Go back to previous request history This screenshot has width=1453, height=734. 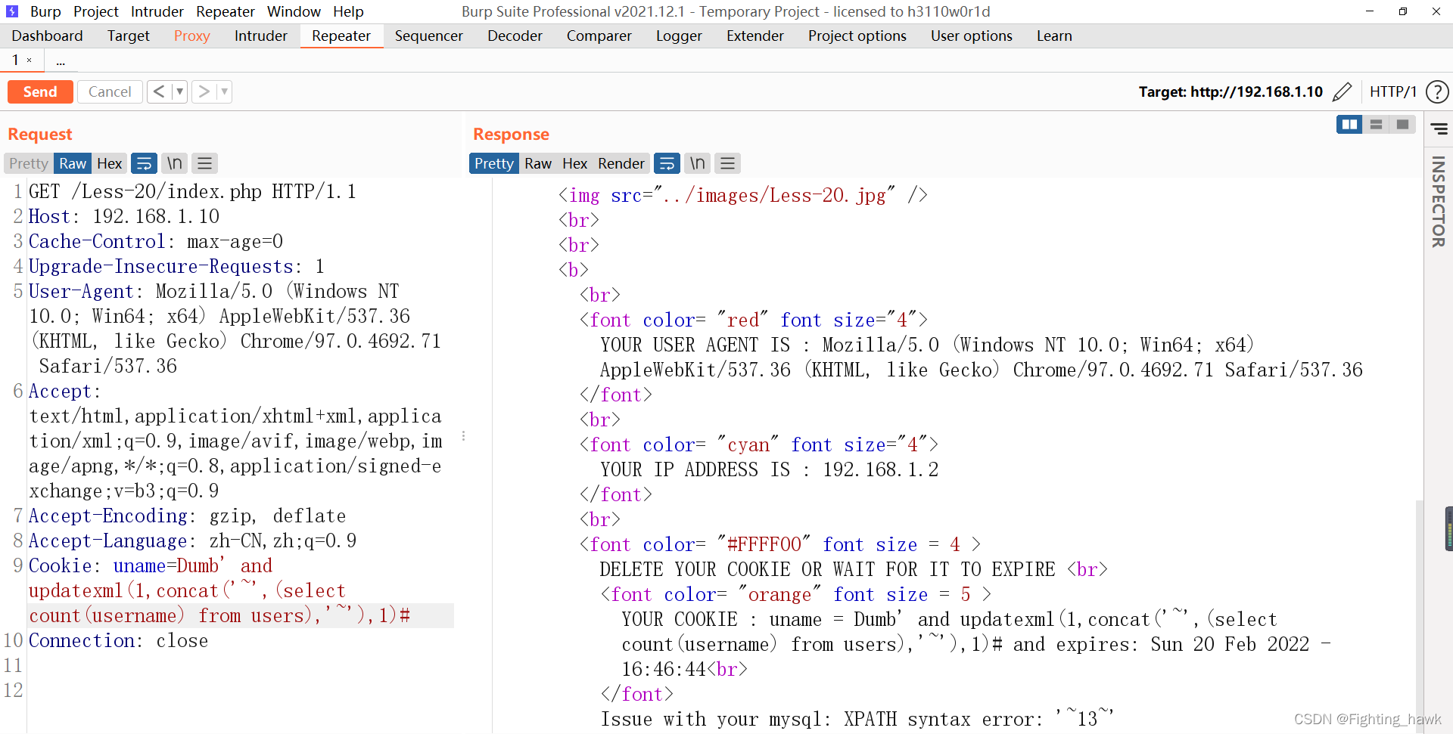pos(159,92)
